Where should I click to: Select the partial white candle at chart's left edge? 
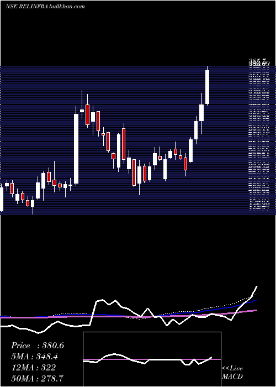(2, 199)
